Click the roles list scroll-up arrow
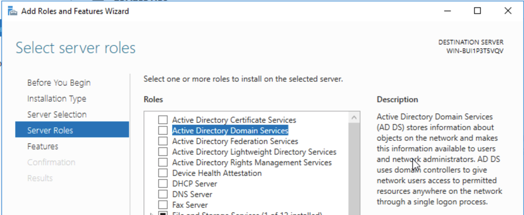This screenshot has width=524, height=215. coord(354,117)
